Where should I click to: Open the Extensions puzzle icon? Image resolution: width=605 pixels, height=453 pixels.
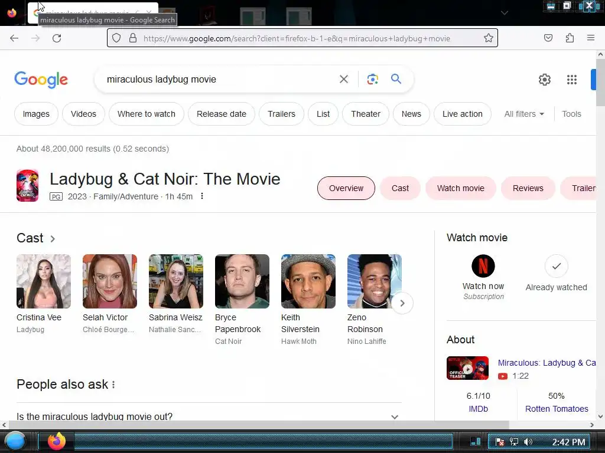[x=570, y=38]
